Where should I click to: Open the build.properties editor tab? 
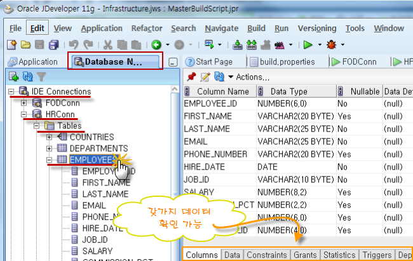(x=282, y=62)
